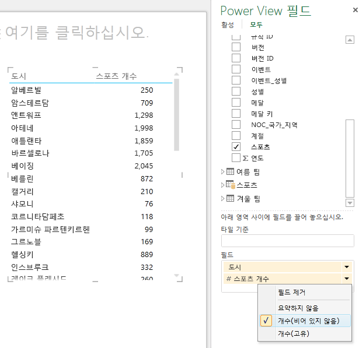Select the 베이징 city cell
Viewport: 359px width, 348px height.
[x=22, y=166]
